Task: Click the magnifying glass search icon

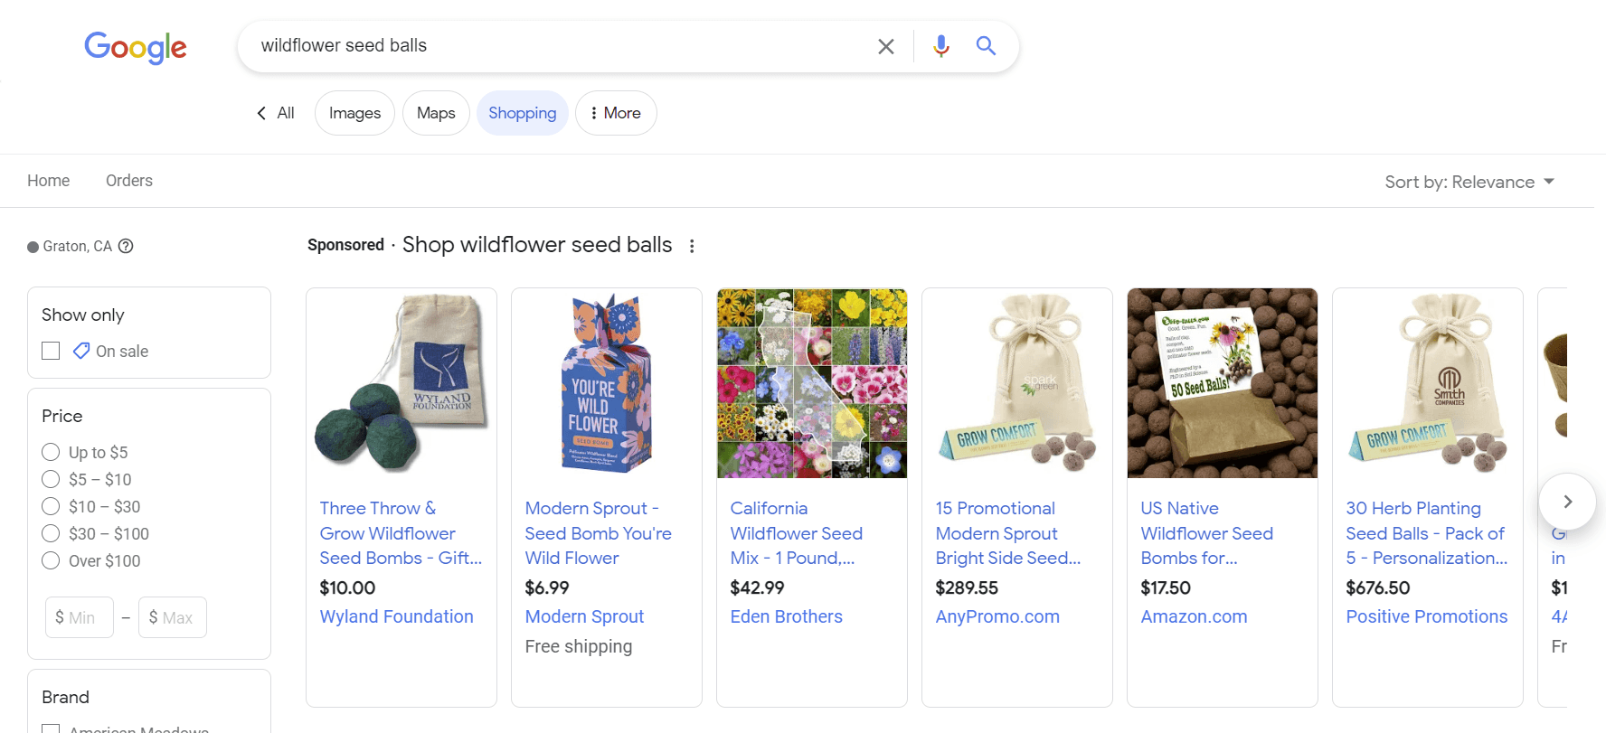Action: tap(986, 45)
